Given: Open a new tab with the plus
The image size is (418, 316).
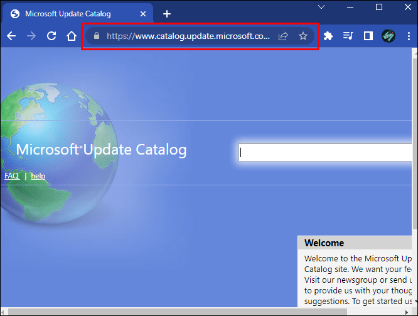Looking at the screenshot, I should [x=167, y=14].
